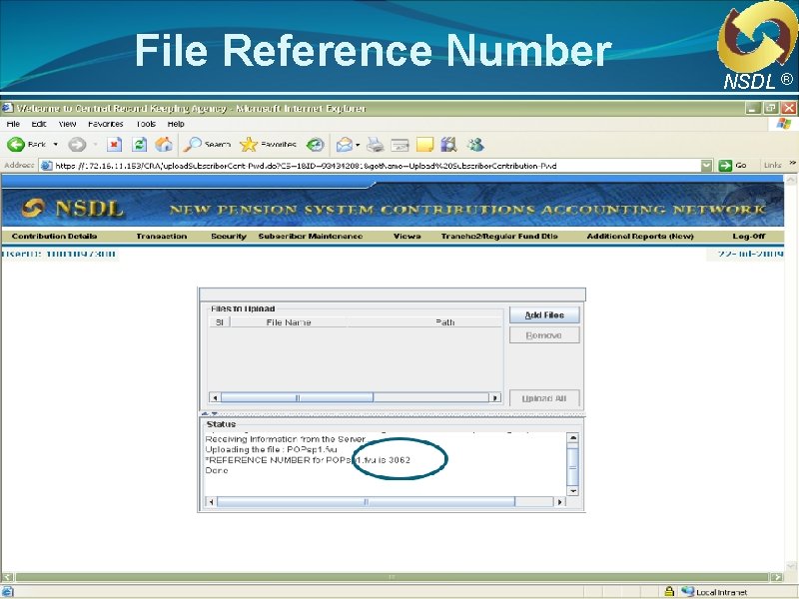799x599 pixels.
Task: Click the Sl column header
Action: pos(220,322)
